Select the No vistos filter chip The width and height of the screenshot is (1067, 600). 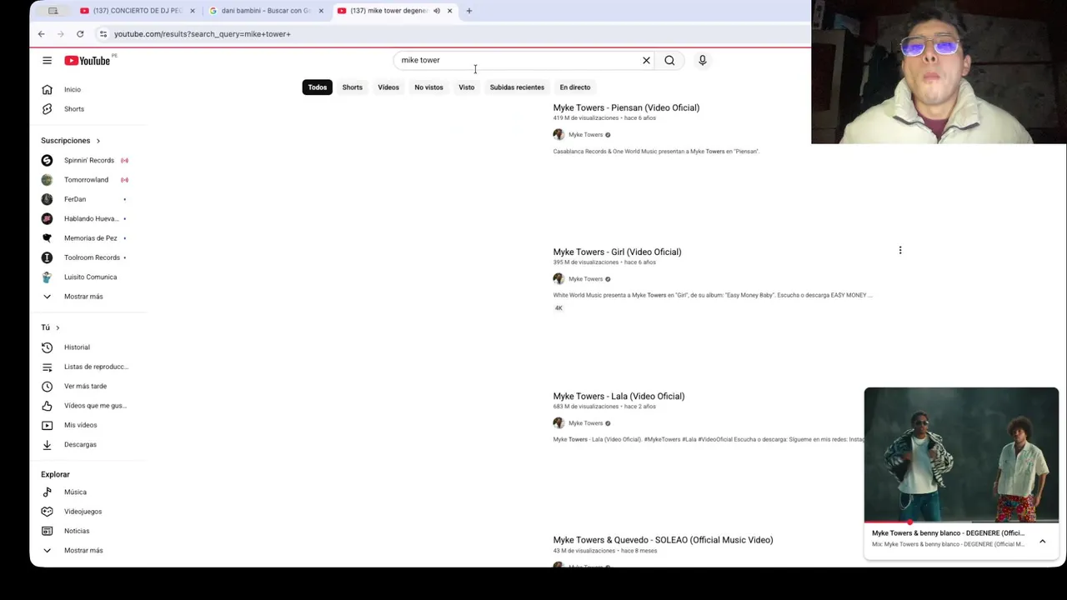click(x=429, y=87)
